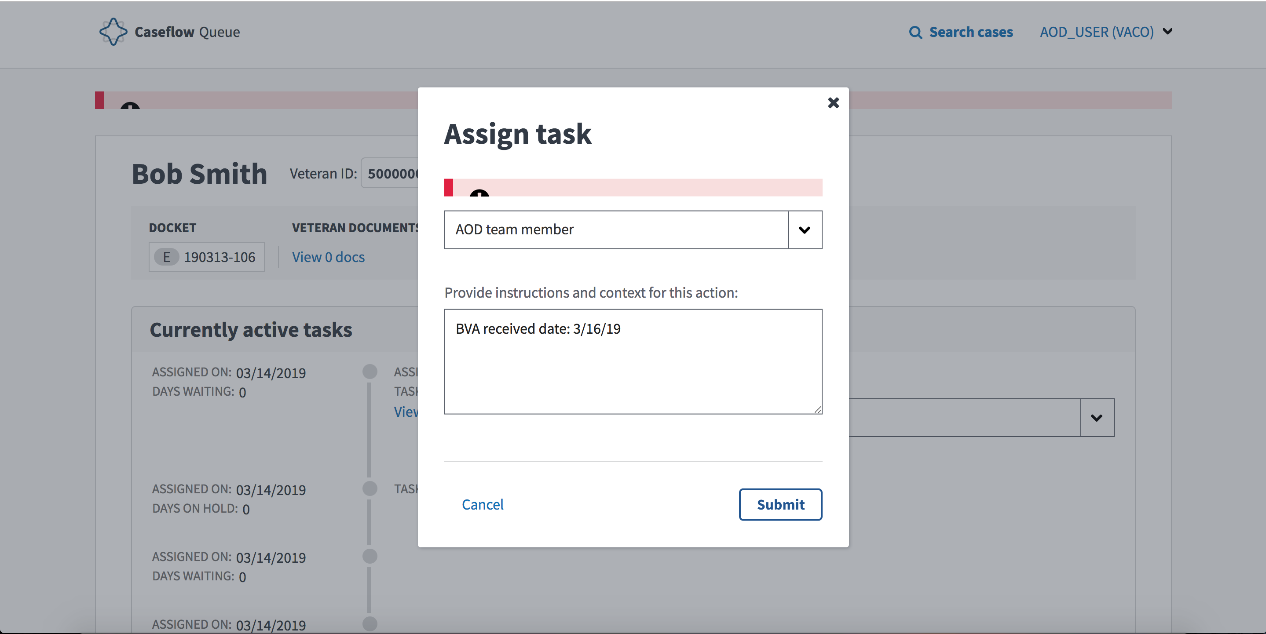Open the AOD team member dropdown
The height and width of the screenshot is (634, 1266).
click(x=633, y=230)
